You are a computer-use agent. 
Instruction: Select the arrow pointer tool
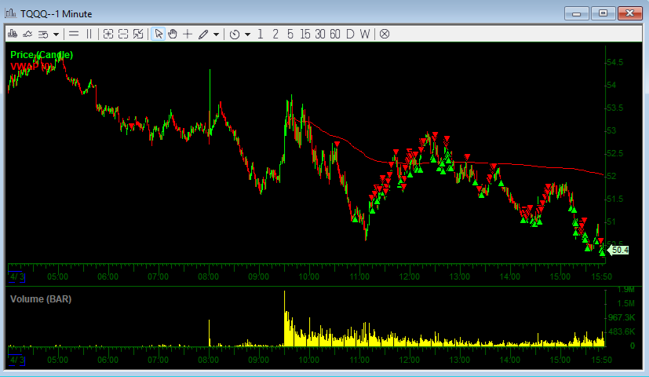click(158, 34)
